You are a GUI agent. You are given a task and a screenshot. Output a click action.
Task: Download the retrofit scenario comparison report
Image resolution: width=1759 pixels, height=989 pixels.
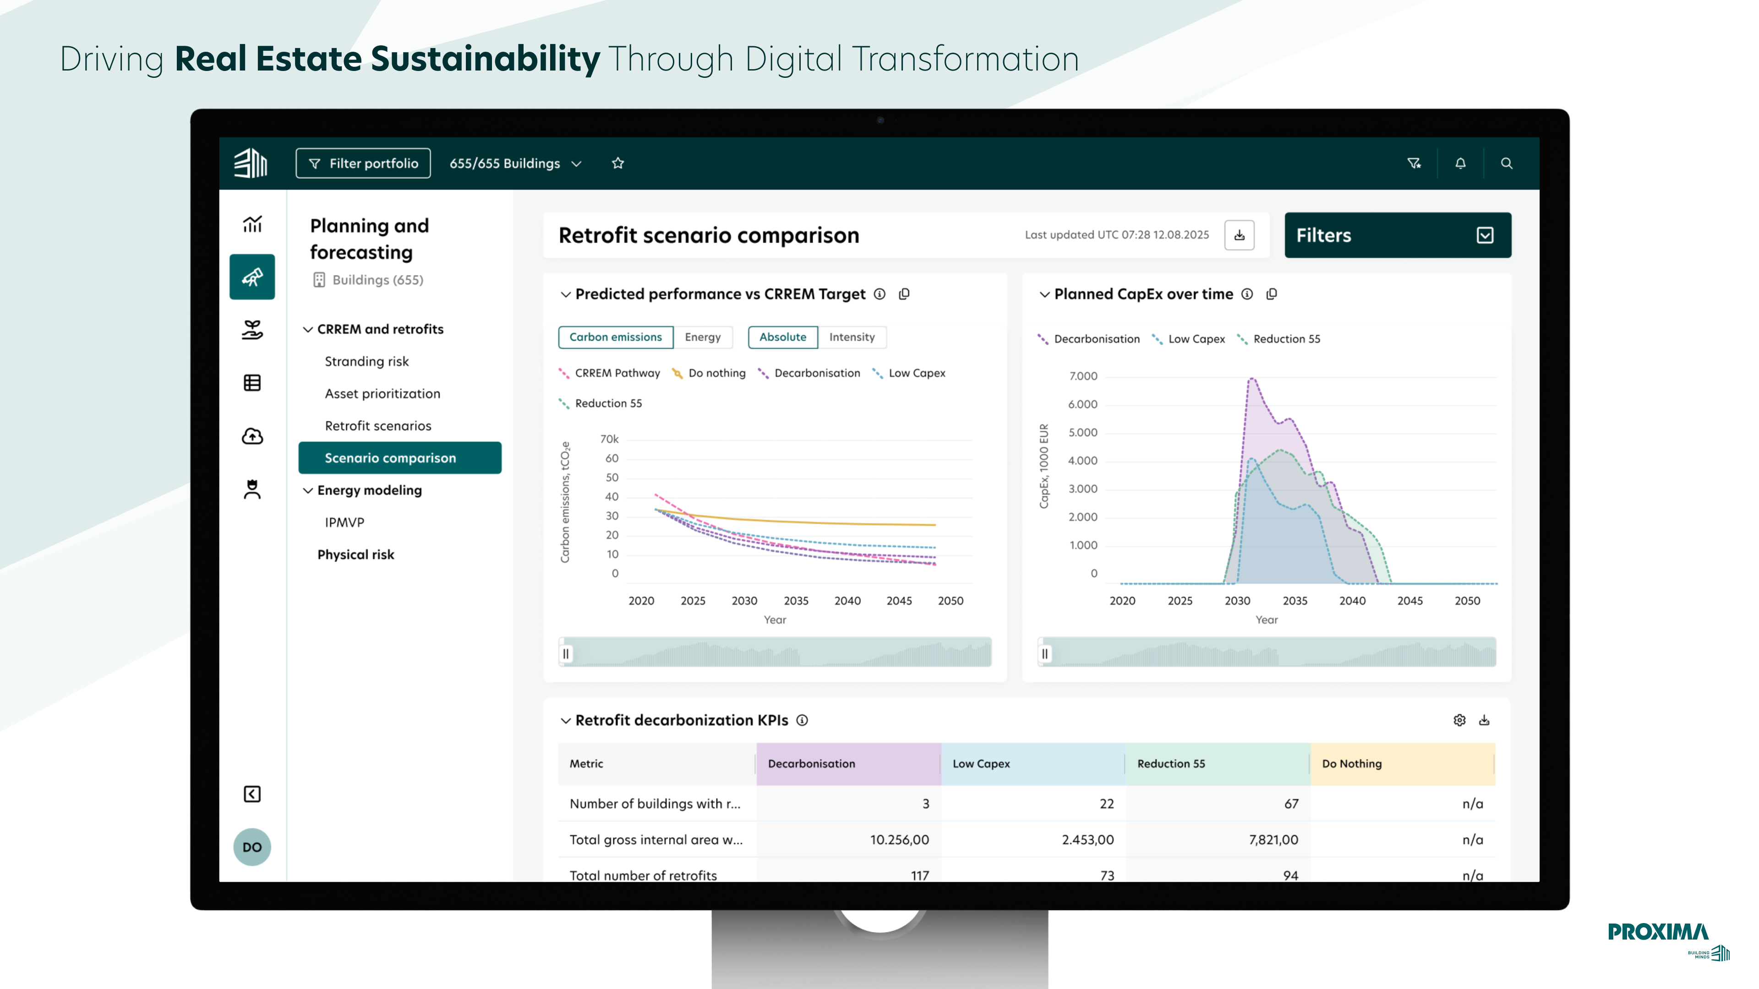pyautogui.click(x=1240, y=235)
